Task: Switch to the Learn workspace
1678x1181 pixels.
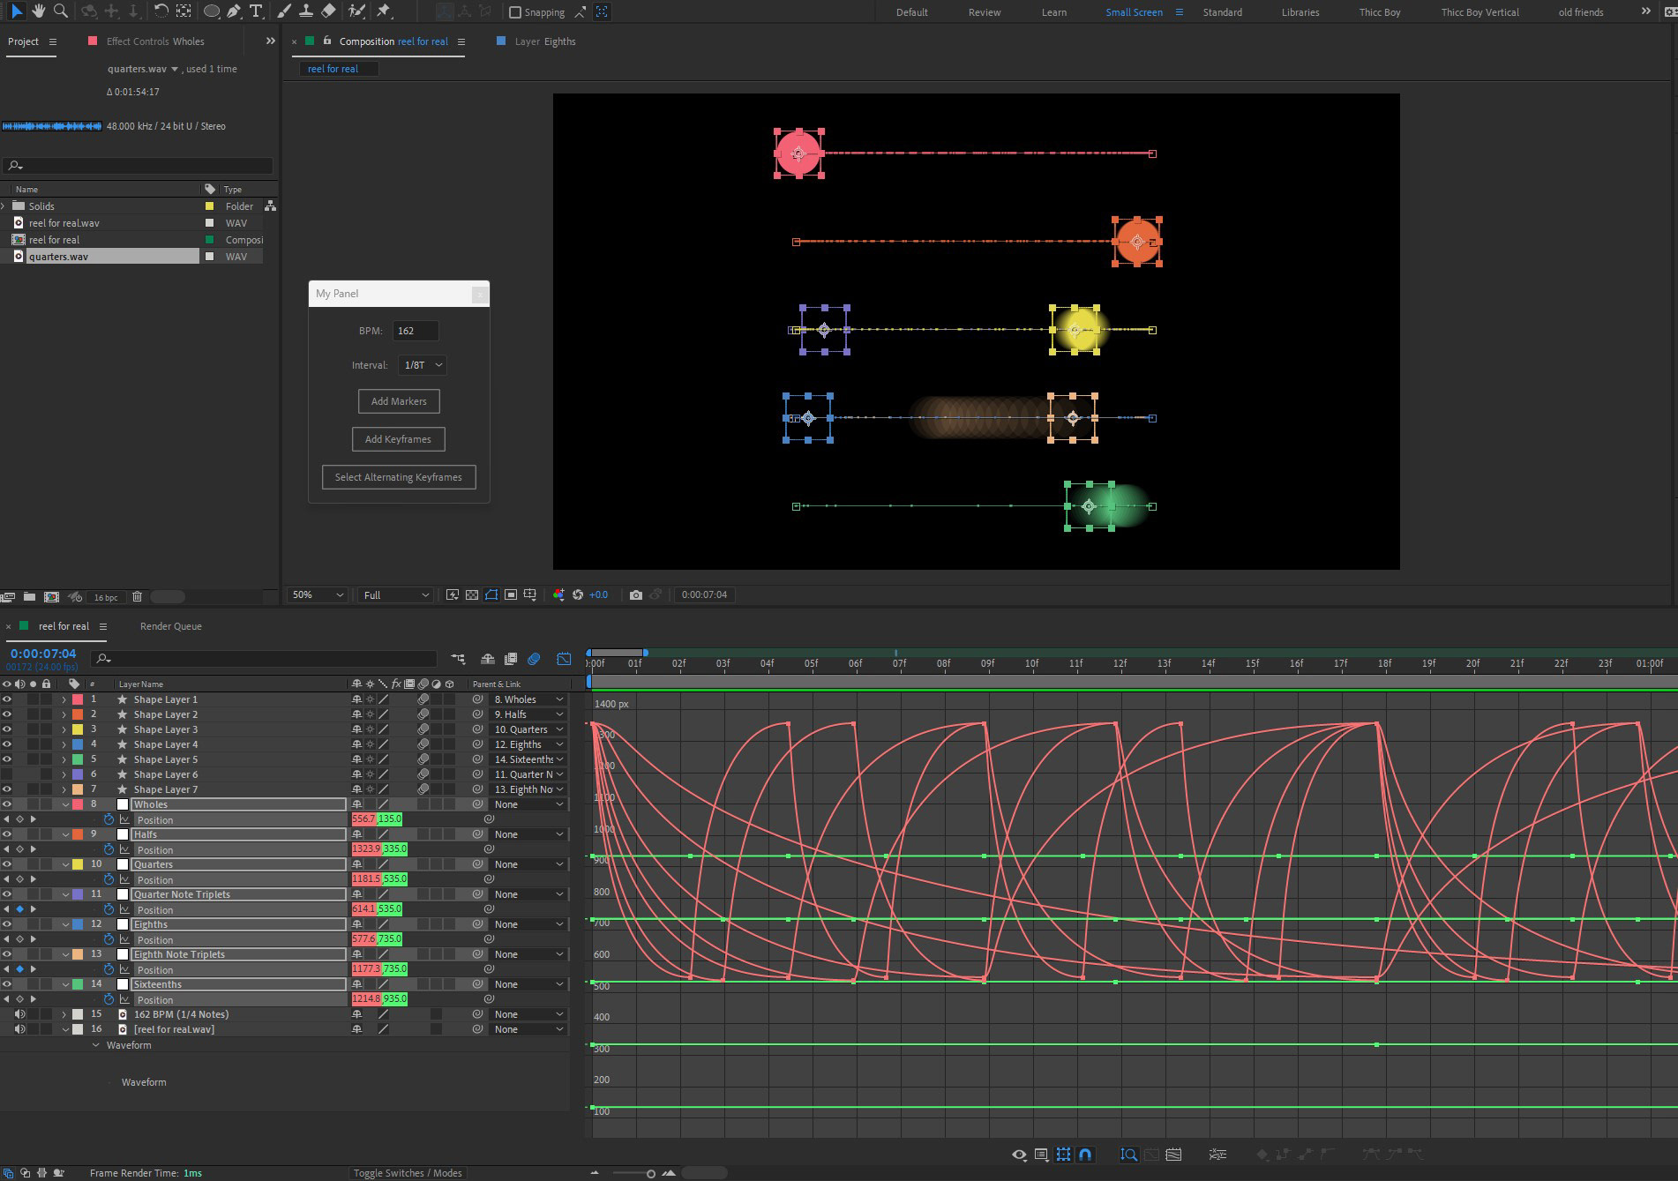Action: 1053,12
